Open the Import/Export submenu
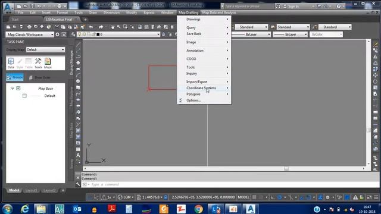The width and height of the screenshot is (381, 214). click(x=204, y=82)
